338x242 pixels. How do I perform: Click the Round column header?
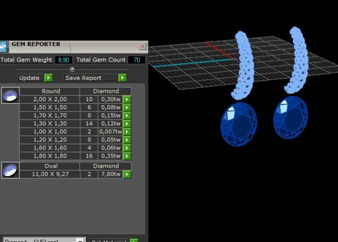coord(50,91)
